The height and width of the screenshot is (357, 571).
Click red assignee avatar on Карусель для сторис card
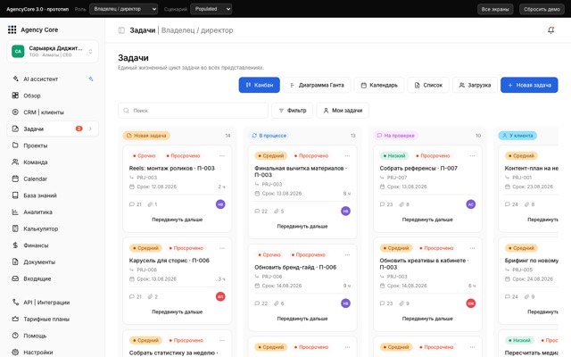pyautogui.click(x=220, y=296)
